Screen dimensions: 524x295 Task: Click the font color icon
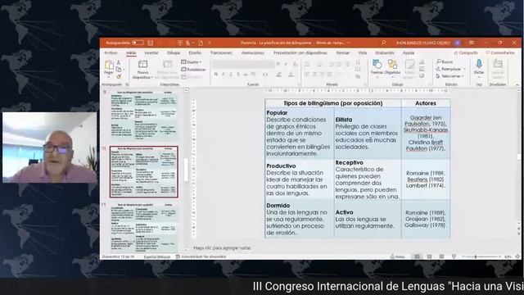[291, 75]
